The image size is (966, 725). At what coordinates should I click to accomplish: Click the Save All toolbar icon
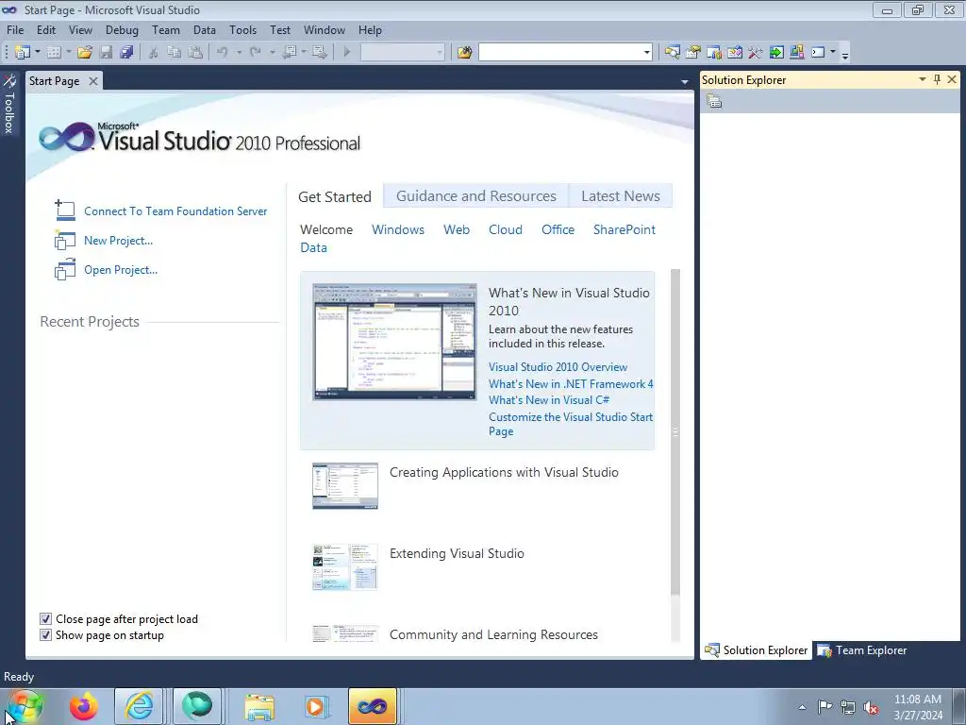point(126,53)
